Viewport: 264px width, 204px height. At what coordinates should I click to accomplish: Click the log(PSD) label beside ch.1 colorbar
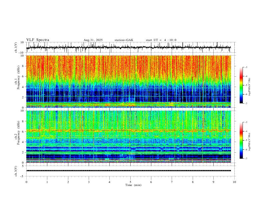pos(250,87)
